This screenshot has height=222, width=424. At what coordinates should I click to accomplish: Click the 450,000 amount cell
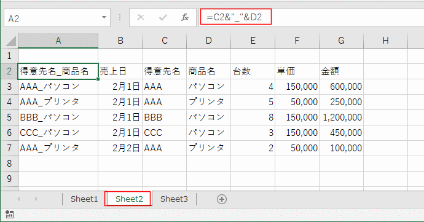pos(341,133)
